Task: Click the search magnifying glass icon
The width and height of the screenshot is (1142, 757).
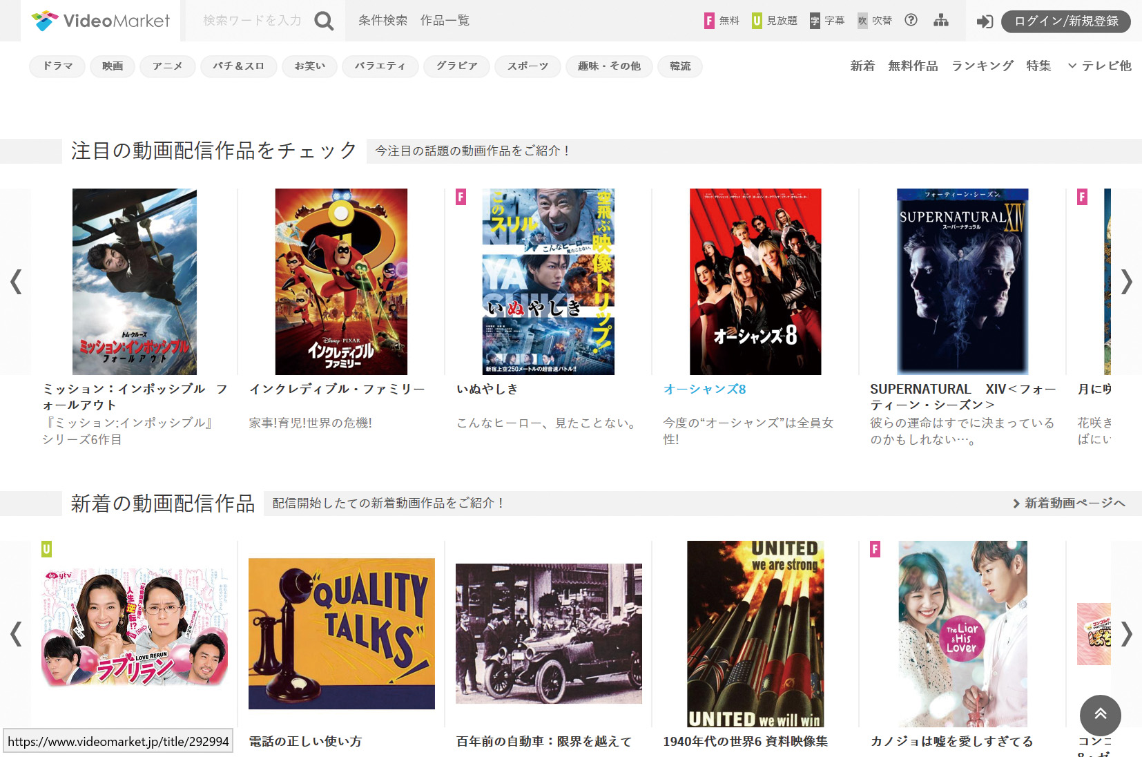Action: pyautogui.click(x=324, y=21)
